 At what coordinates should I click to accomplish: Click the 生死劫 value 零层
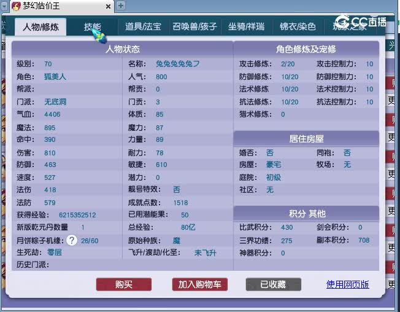[55, 252]
